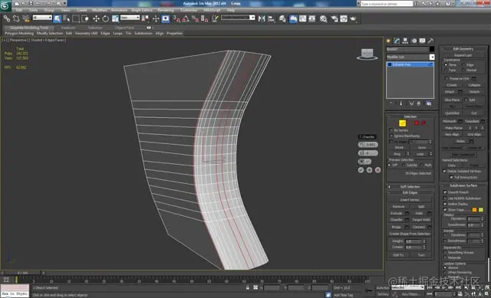The width and height of the screenshot is (491, 298).
Task: Select Edge sub-object level icon
Action: click(x=402, y=123)
